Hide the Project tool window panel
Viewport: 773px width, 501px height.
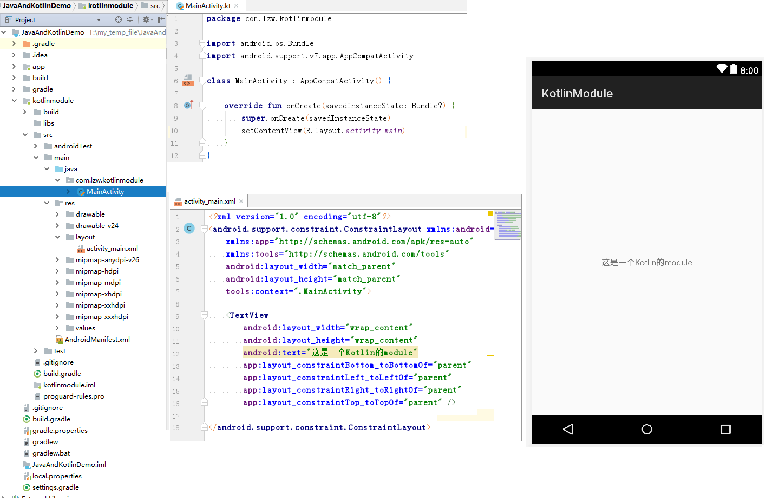pos(161,19)
